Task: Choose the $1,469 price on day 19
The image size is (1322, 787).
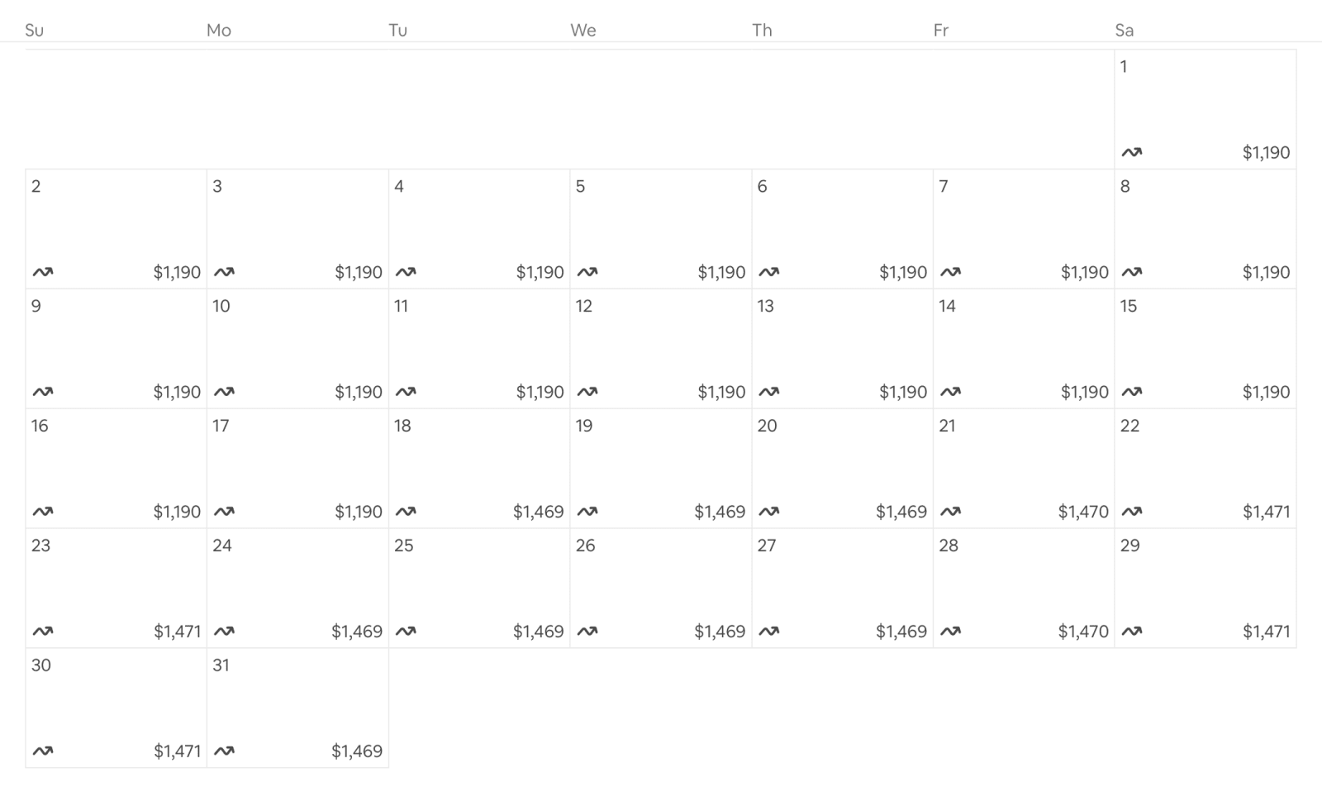Action: [x=720, y=512]
